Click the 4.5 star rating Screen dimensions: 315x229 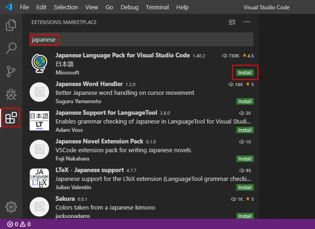pos(248,56)
